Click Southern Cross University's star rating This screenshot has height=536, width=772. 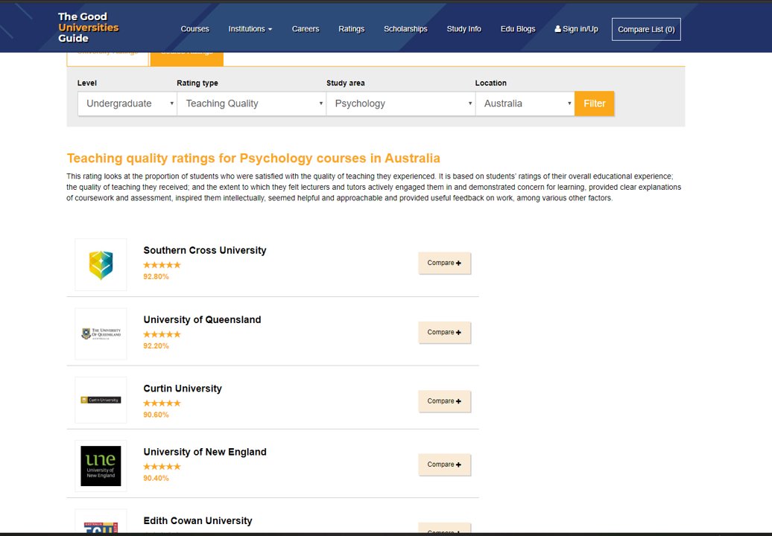coord(162,265)
